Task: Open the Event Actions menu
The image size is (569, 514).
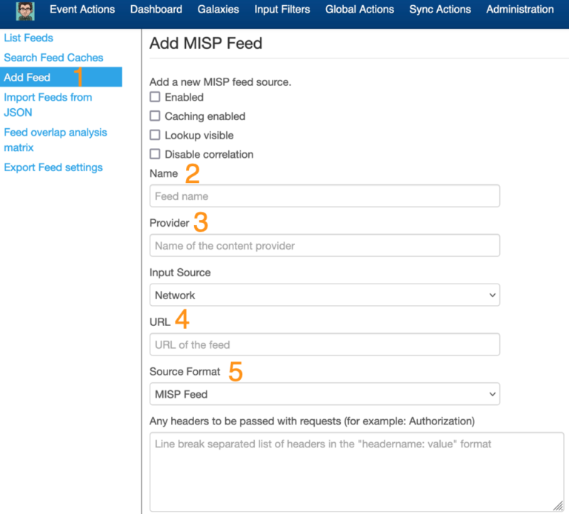Action: click(82, 10)
